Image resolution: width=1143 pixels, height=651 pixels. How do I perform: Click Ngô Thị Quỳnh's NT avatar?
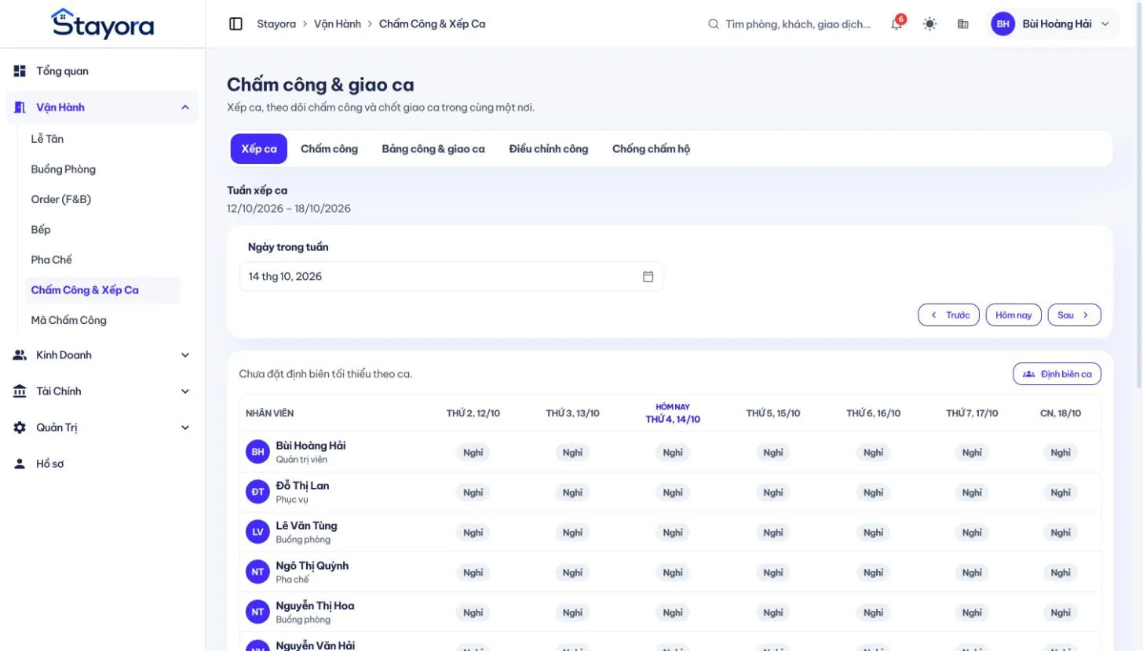click(257, 572)
